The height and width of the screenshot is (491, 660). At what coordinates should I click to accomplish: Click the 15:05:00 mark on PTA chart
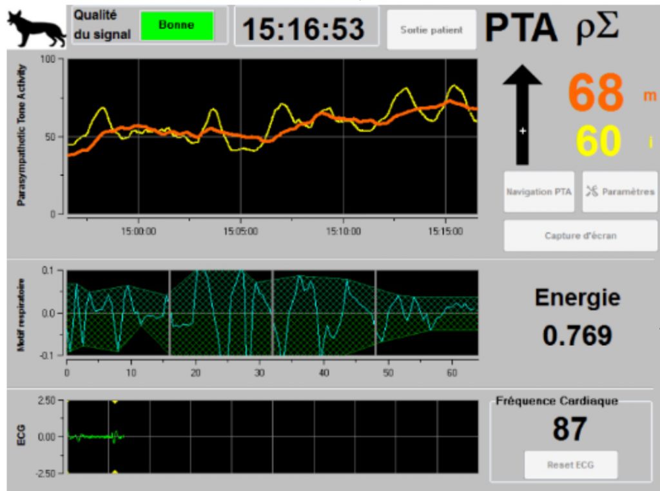240,230
